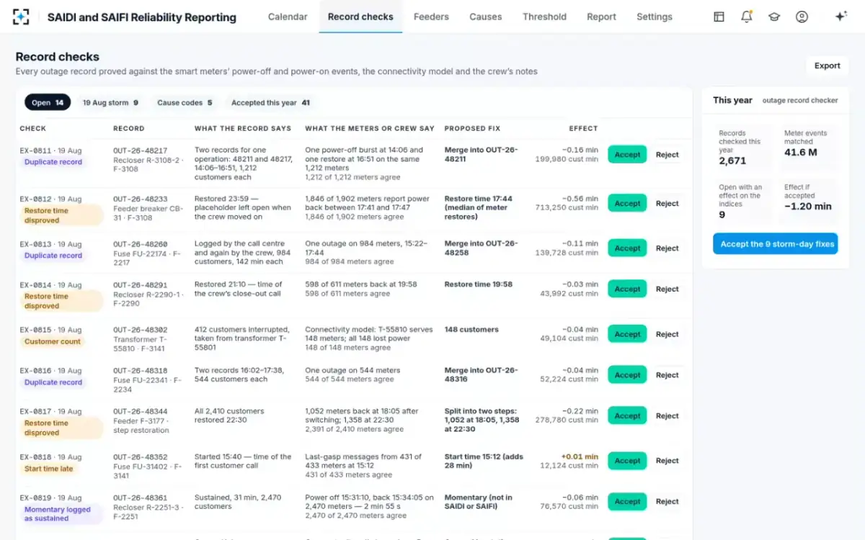Select the Open 14 filter
This screenshot has width=865, height=540.
coord(48,103)
